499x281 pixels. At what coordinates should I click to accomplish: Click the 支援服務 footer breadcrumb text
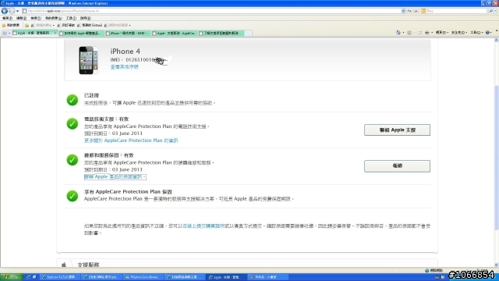(88, 265)
